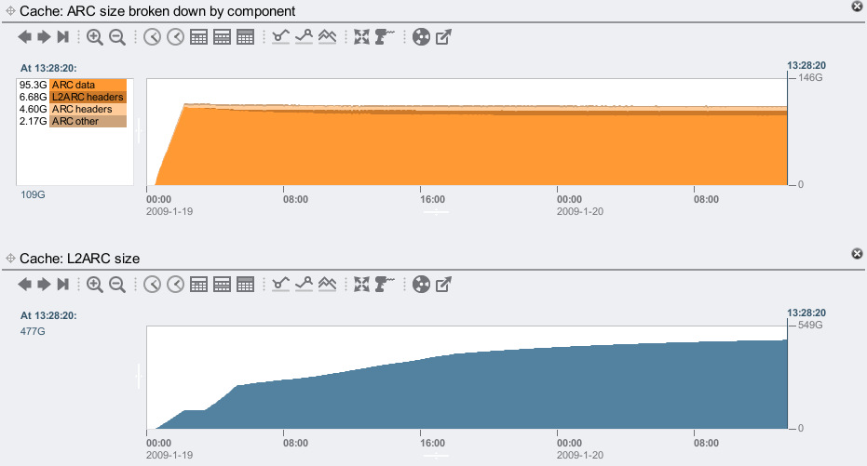Click four-arrows rescale icon in L2ARC toolbar
Screen dimensions: 867x466
362,284
